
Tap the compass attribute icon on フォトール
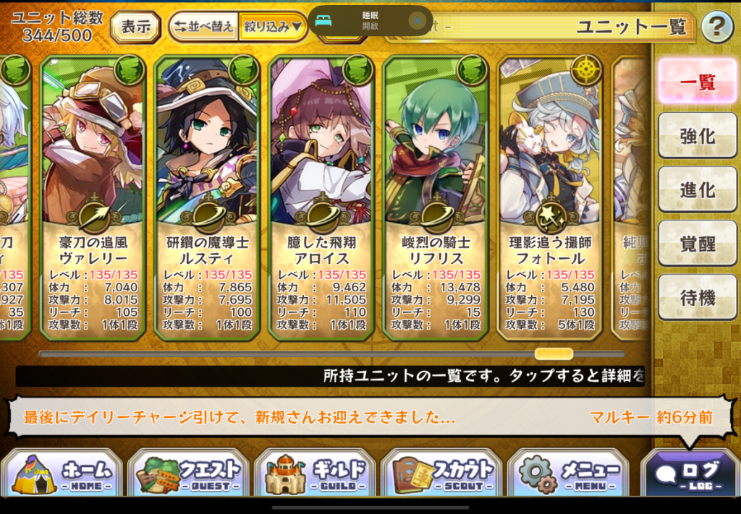(586, 71)
